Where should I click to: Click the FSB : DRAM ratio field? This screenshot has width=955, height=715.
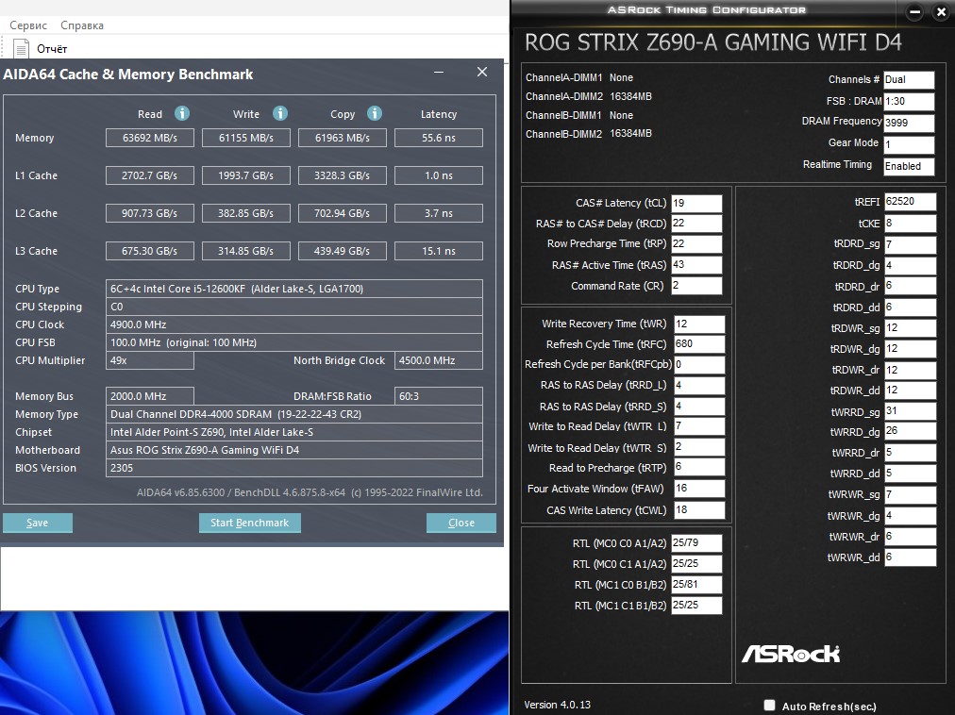(909, 101)
